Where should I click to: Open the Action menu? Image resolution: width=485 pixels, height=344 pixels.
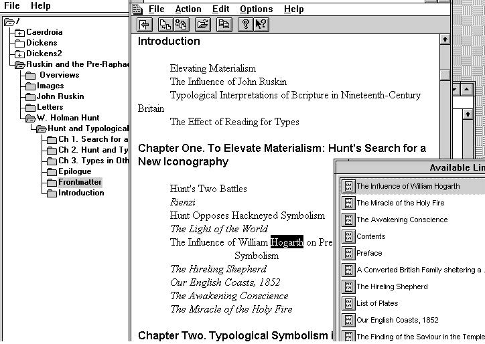188,9
